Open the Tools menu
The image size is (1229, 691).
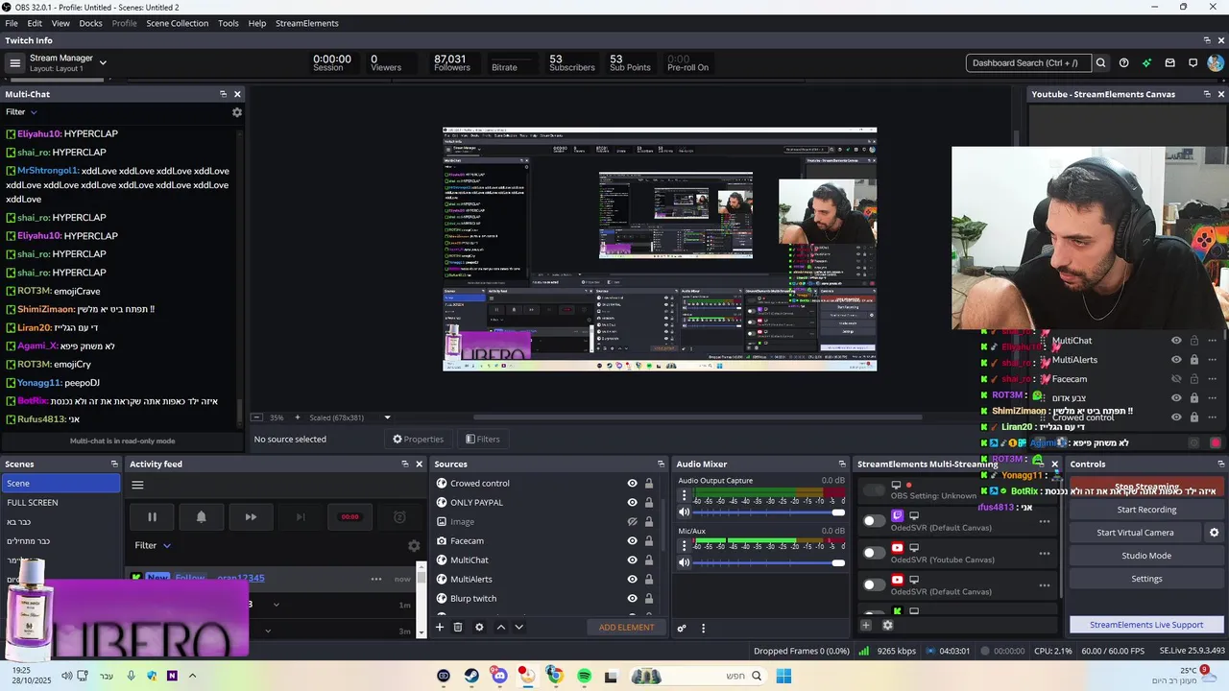229,23
